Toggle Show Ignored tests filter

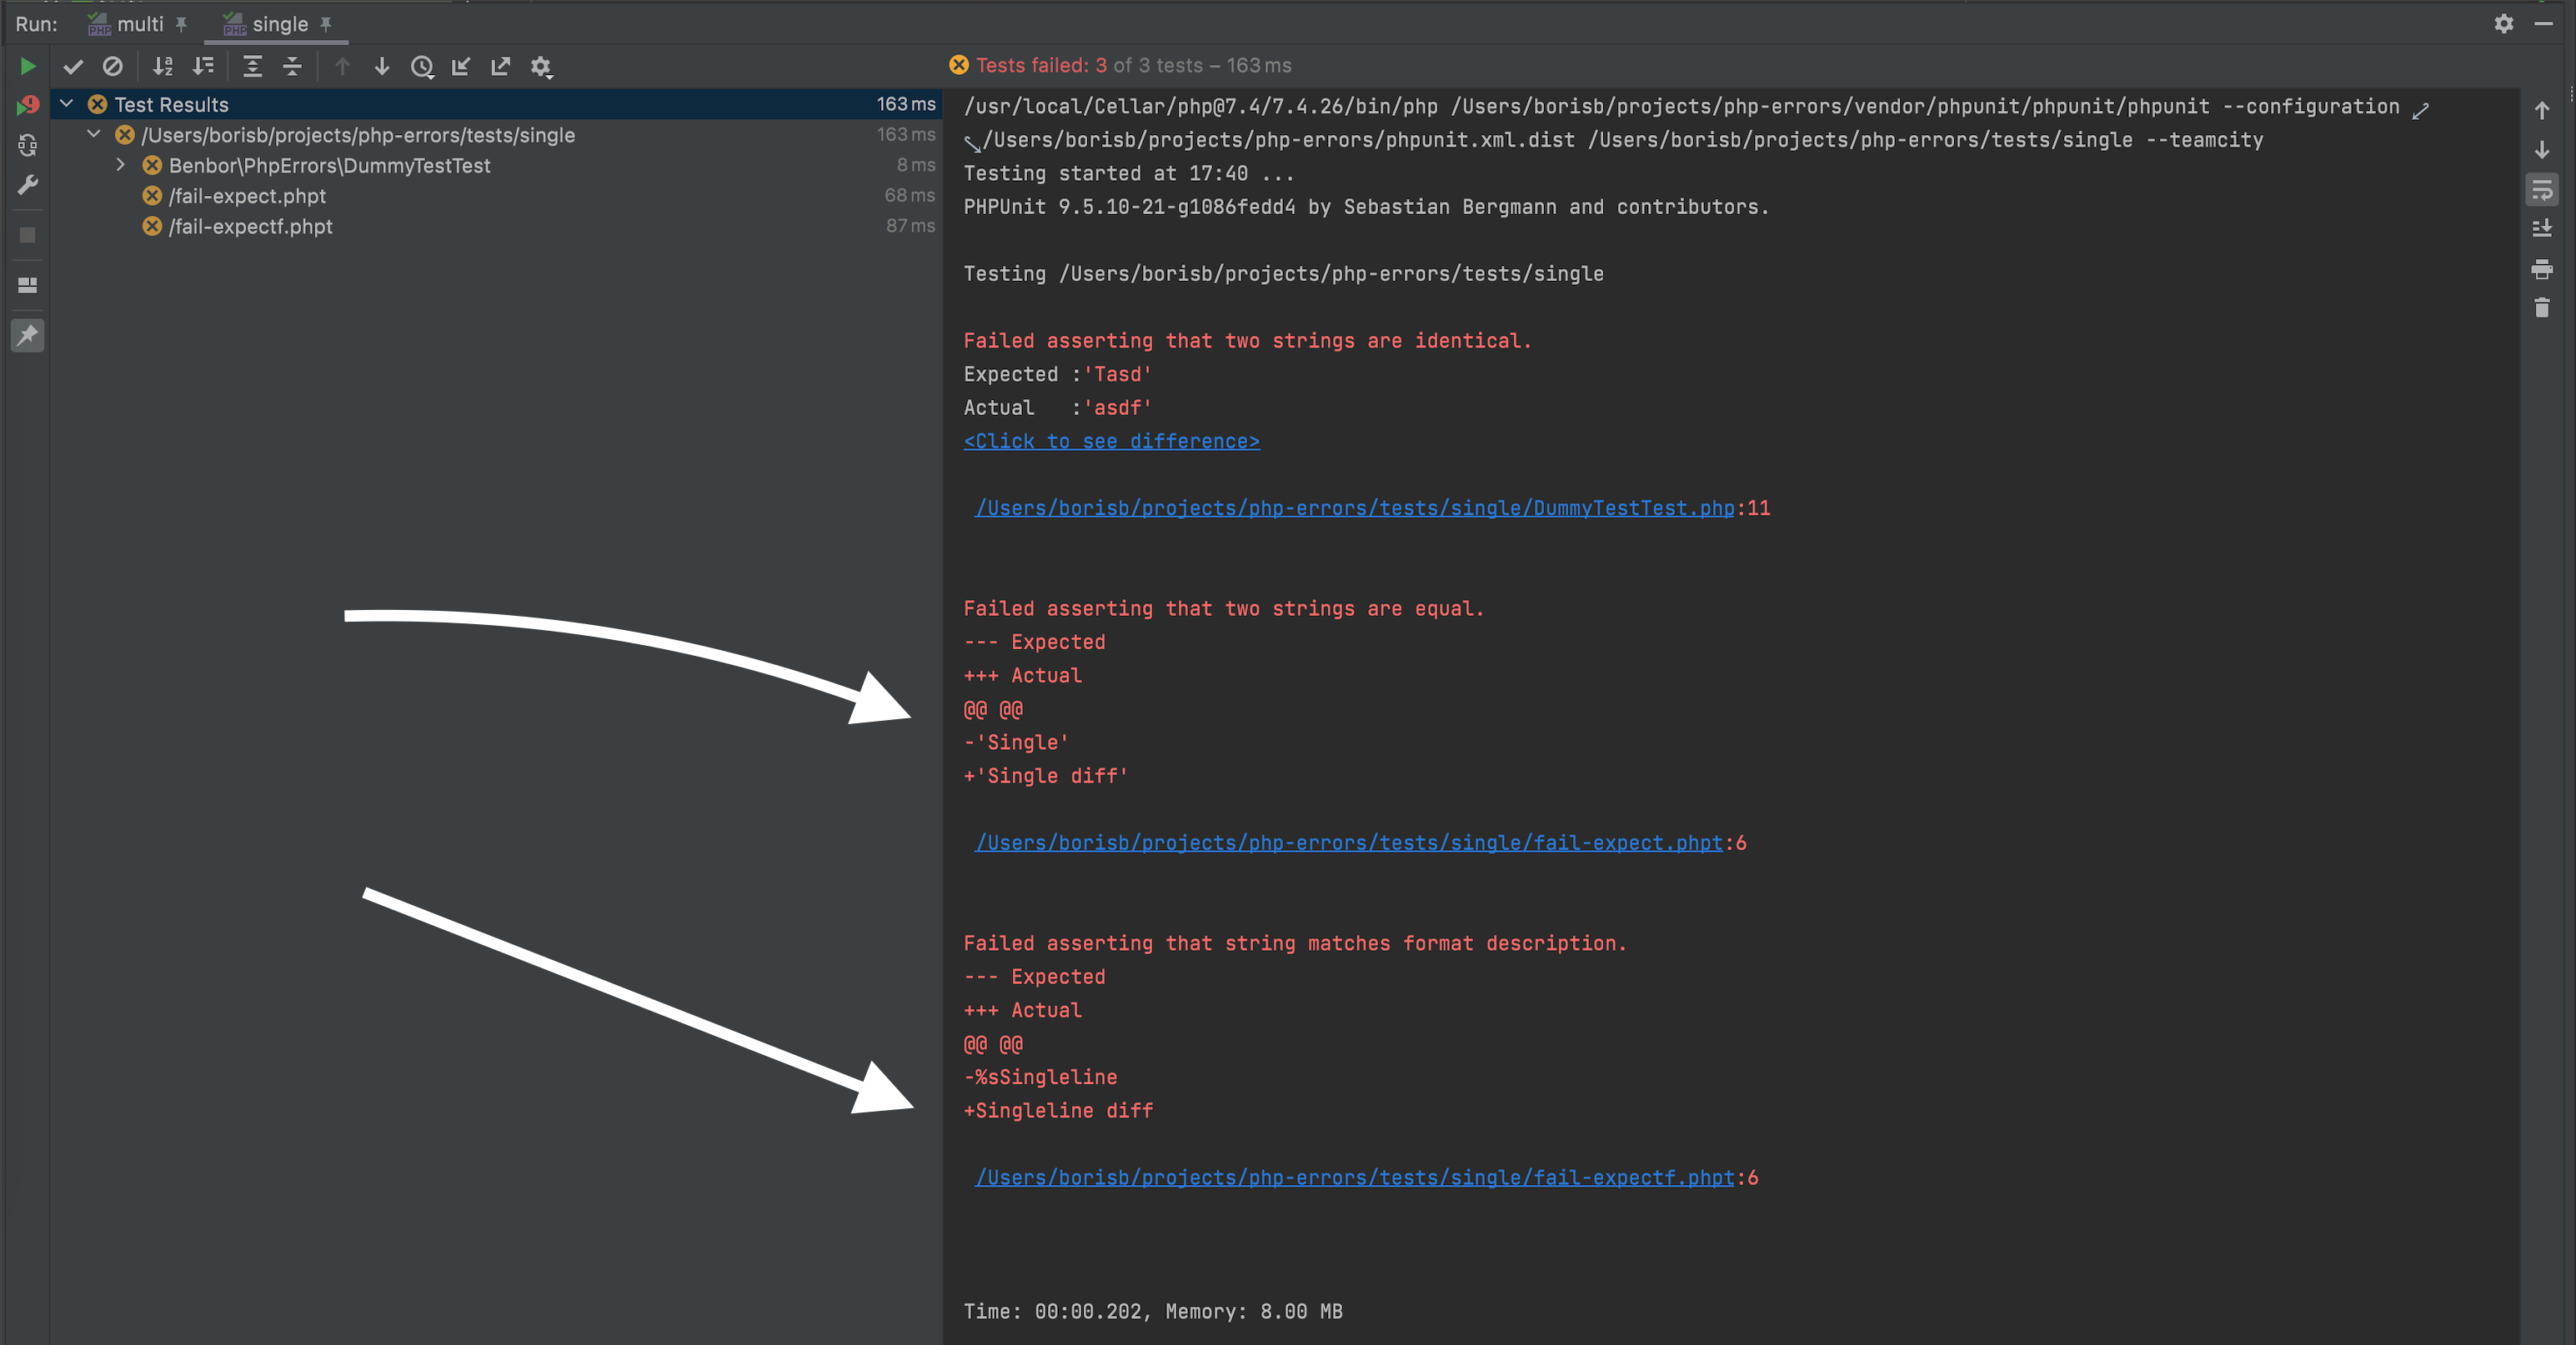point(113,67)
